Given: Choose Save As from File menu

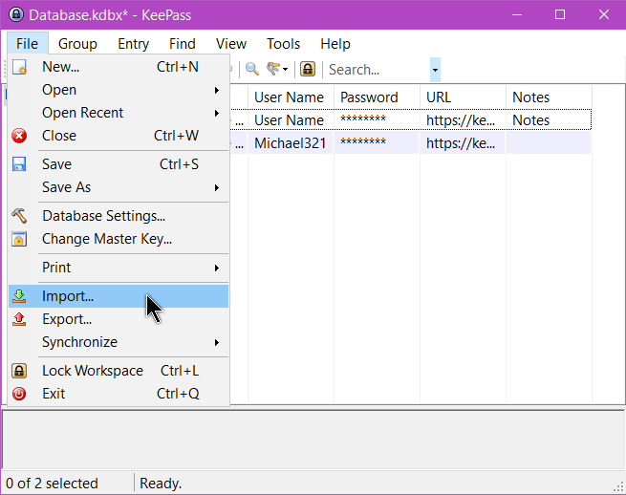Looking at the screenshot, I should (x=119, y=187).
